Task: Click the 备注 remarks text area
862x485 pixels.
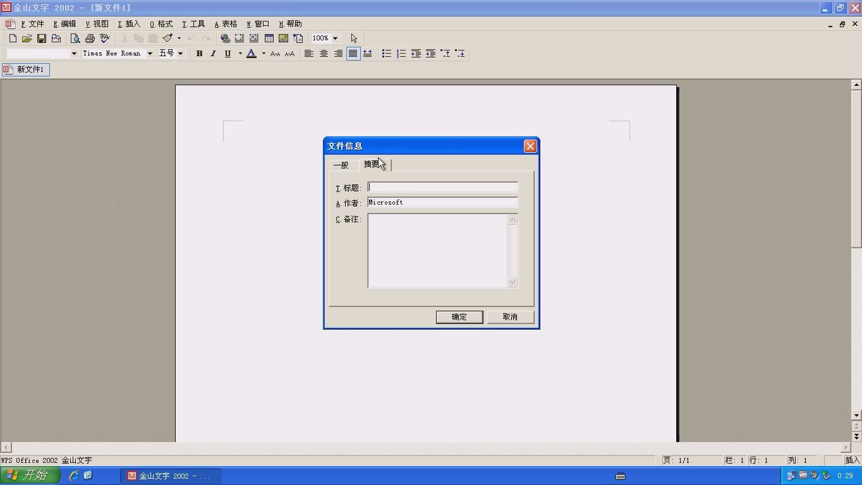Action: tap(442, 251)
